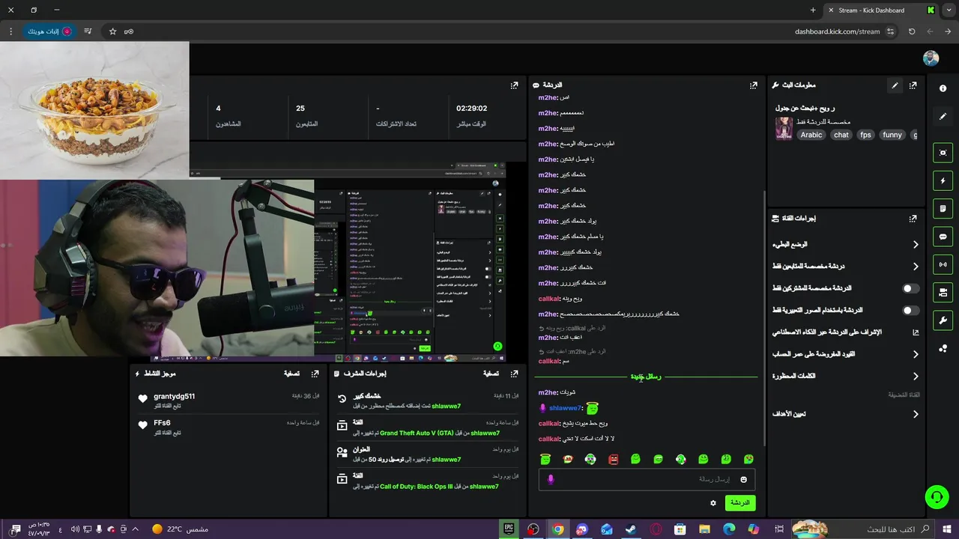The width and height of the screenshot is (959, 539).
Task: Switch to Stream - Kick Dashboard tab
Action: pos(880,10)
